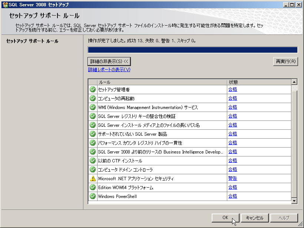Click the yellow warning icon for Microsoft .NET rule
304x228 pixels.
pos(93,179)
